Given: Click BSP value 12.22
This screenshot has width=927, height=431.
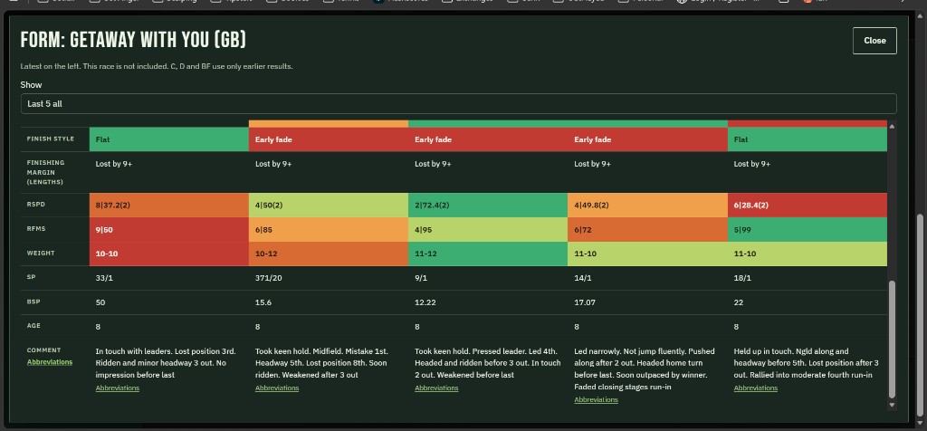Looking at the screenshot, I should click(x=425, y=302).
